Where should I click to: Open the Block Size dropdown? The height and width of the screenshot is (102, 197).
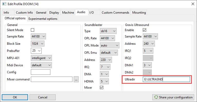37,44
